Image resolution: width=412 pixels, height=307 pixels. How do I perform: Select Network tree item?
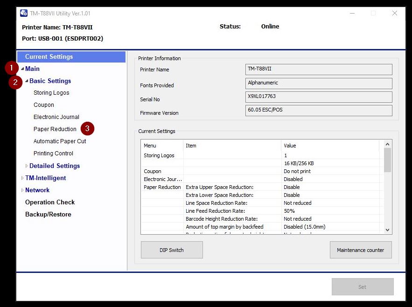point(37,190)
